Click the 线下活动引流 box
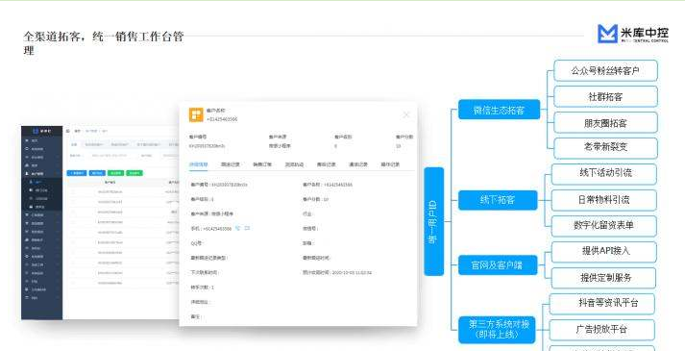The height and width of the screenshot is (351, 685). pos(604,174)
